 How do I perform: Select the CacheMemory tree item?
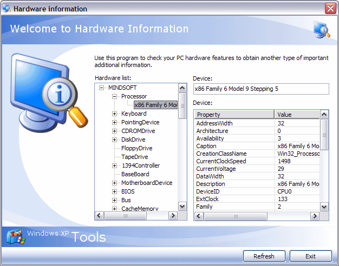click(140, 209)
